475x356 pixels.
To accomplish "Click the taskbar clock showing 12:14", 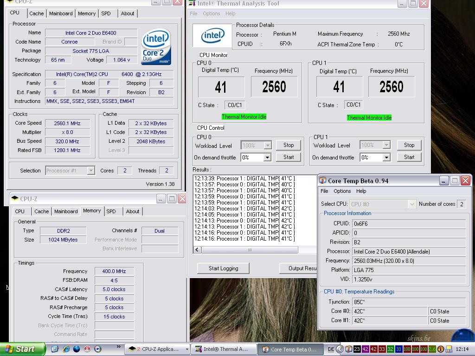I will (x=462, y=349).
